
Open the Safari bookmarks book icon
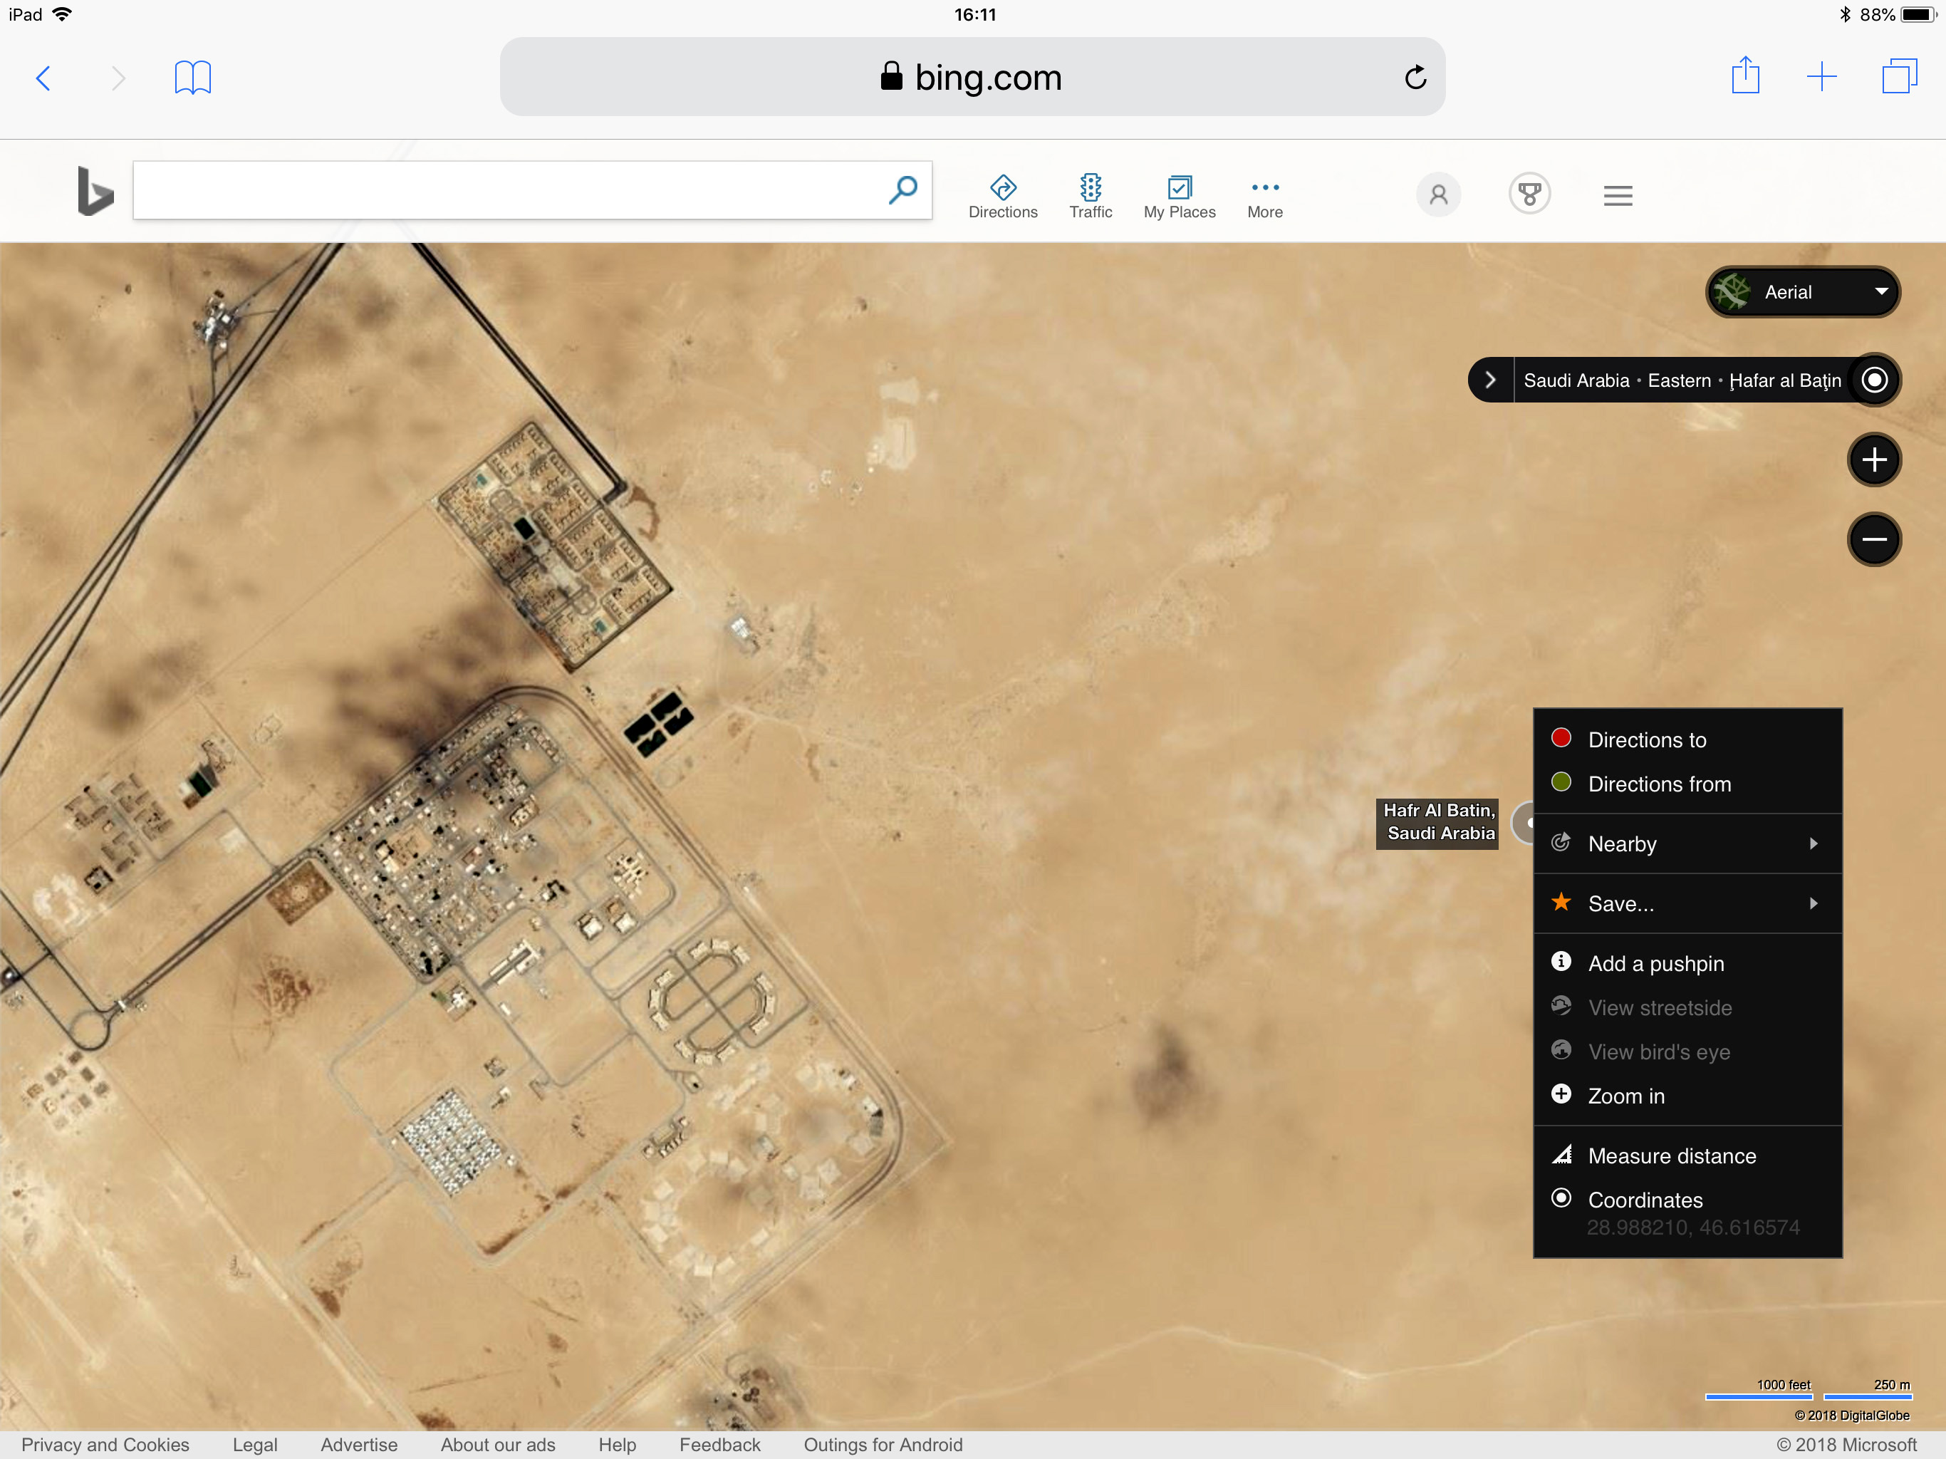point(192,78)
